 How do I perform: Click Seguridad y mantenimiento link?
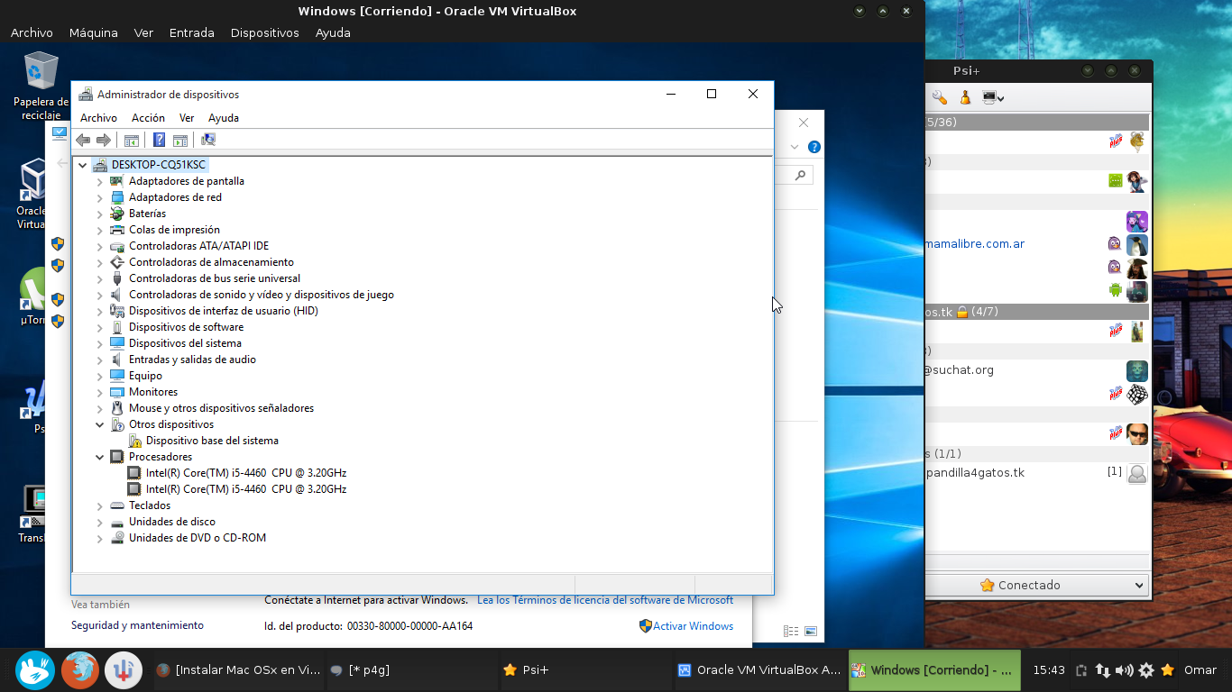coord(137,625)
